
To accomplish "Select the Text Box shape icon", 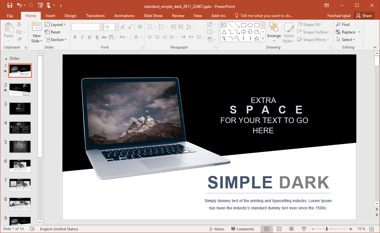I will tap(224, 25).
